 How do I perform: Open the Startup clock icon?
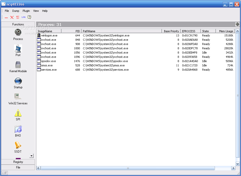click(x=18, y=81)
